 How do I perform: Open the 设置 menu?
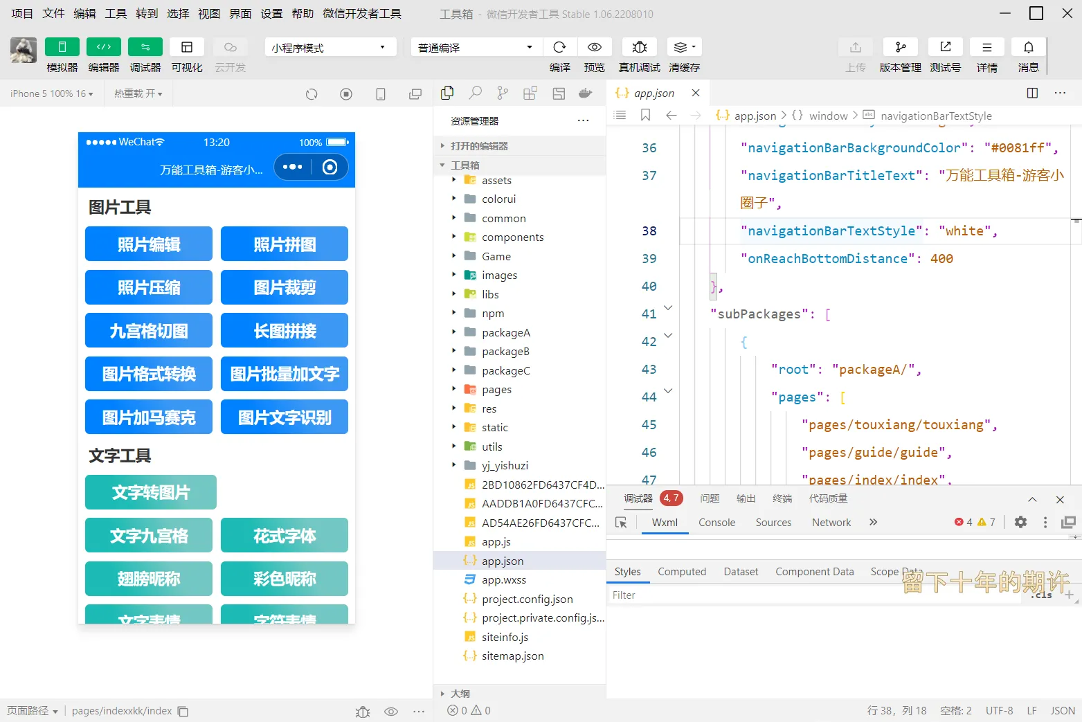coord(271,14)
